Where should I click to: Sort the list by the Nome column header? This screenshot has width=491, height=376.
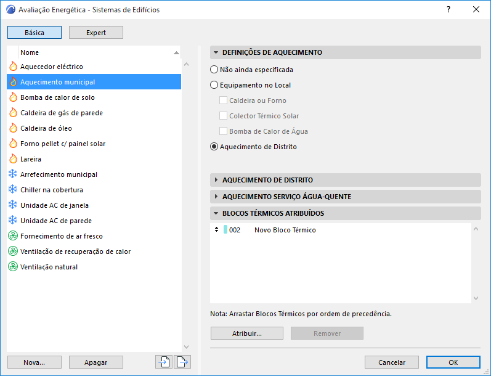coord(100,52)
